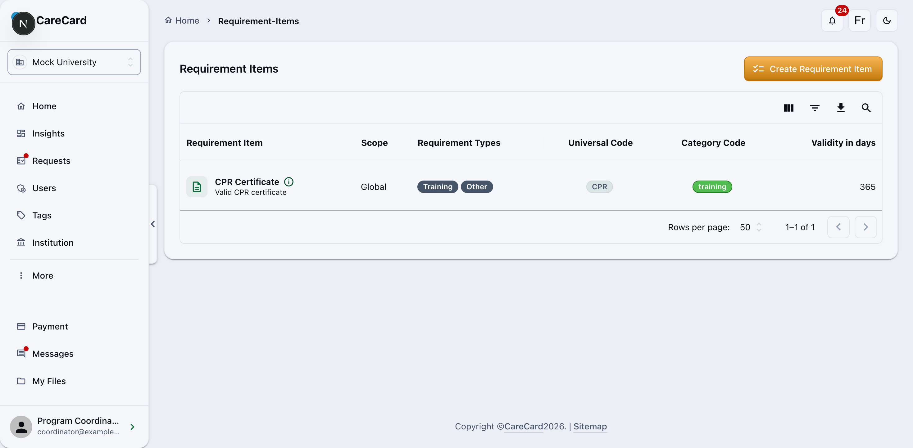The image size is (913, 448).
Task: Open Requests in sidebar
Action: 74,161
